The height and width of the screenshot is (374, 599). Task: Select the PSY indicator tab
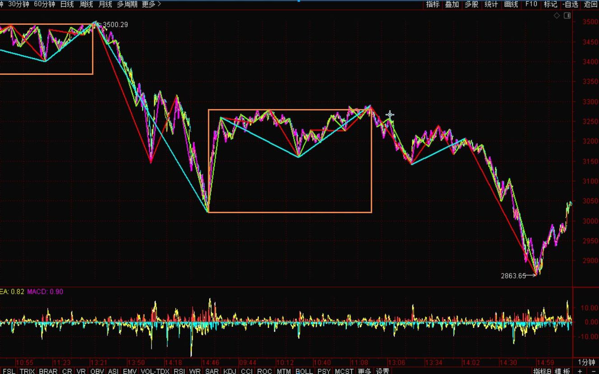tap(324, 371)
